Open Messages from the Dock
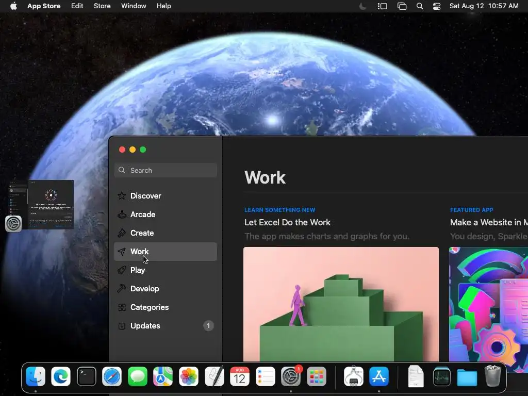 [x=137, y=376]
